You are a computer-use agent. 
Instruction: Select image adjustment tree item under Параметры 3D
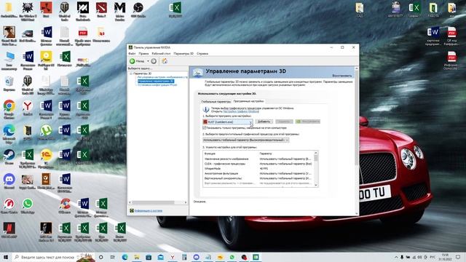coord(162,77)
